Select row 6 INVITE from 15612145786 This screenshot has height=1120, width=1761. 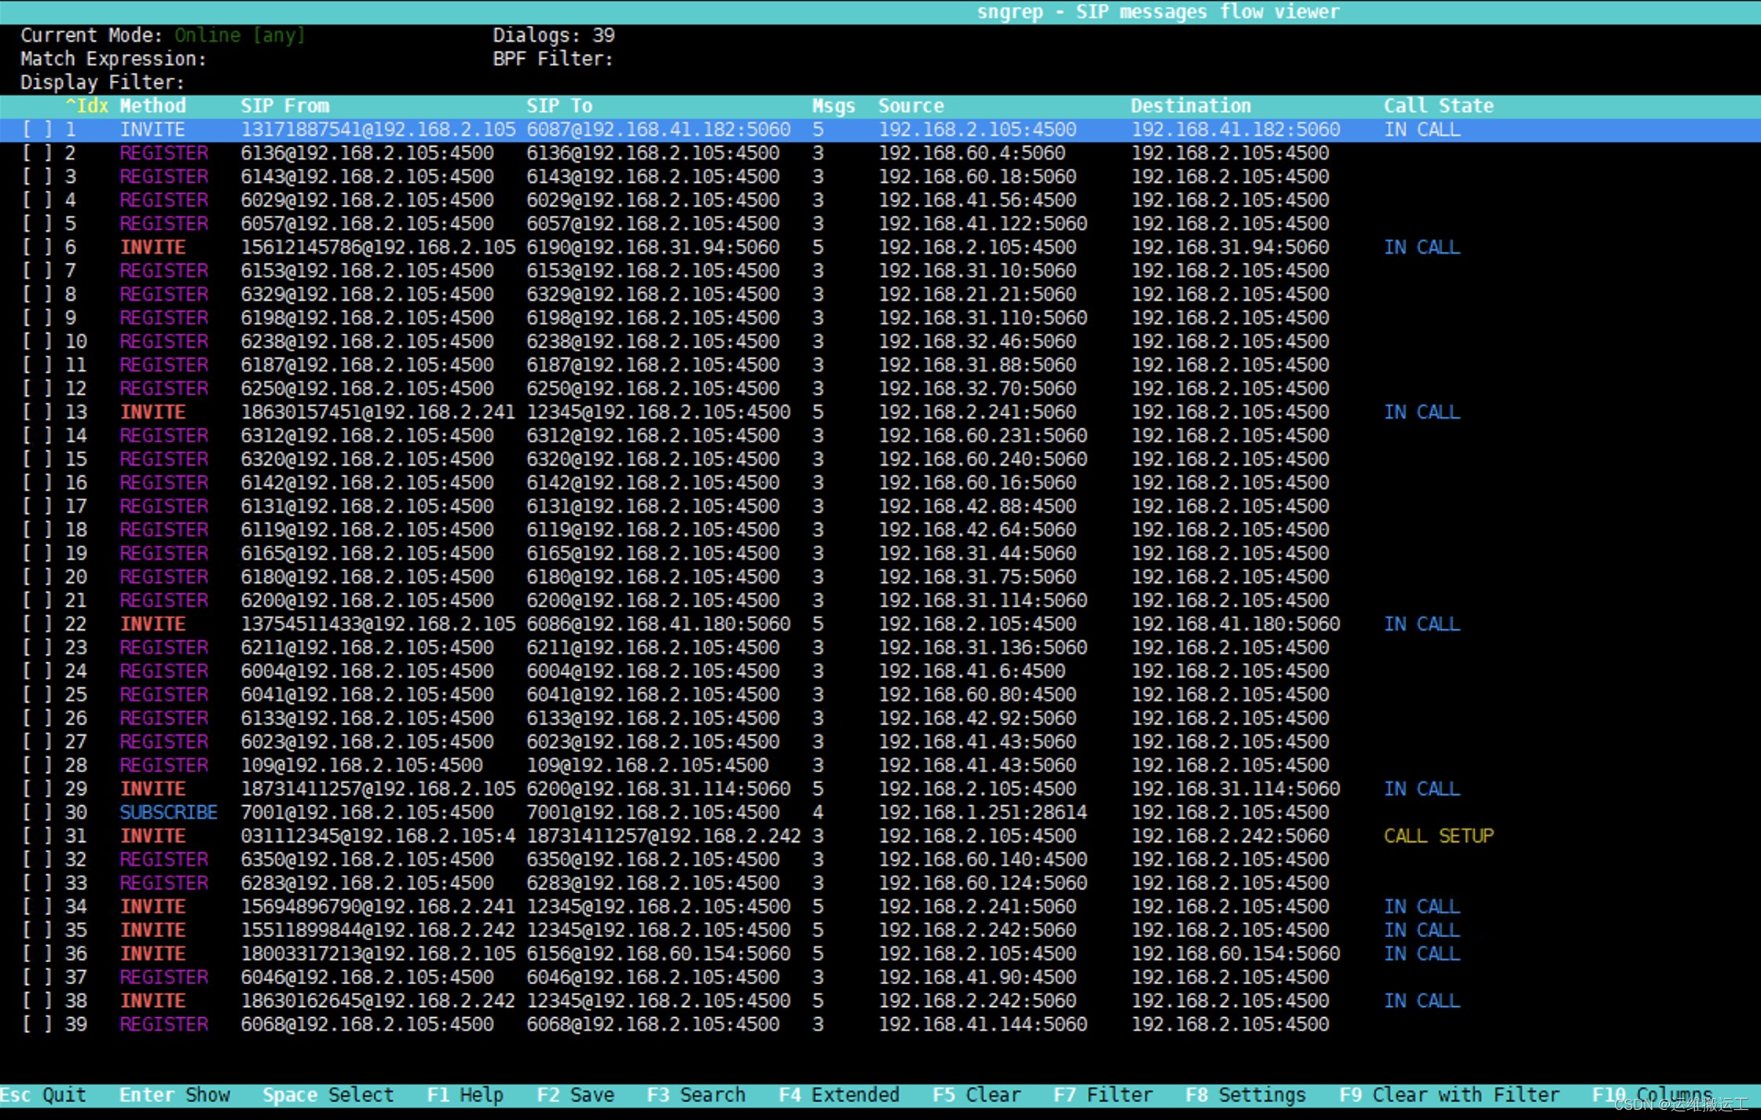(377, 247)
